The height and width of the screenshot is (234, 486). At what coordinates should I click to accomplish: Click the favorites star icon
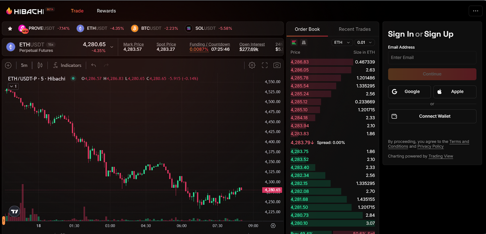click(x=10, y=29)
